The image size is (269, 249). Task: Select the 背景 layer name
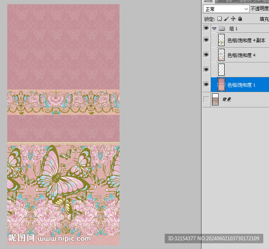pyautogui.click(x=227, y=99)
